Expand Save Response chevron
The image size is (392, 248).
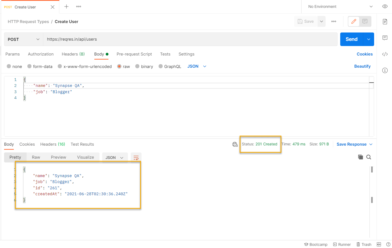371,144
